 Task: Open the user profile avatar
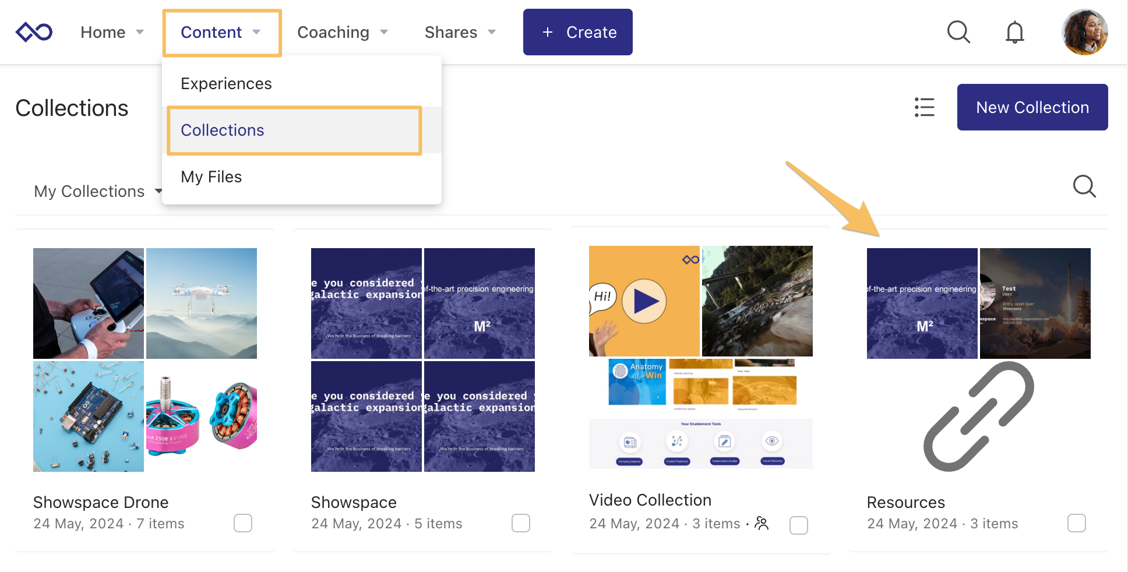(x=1084, y=32)
